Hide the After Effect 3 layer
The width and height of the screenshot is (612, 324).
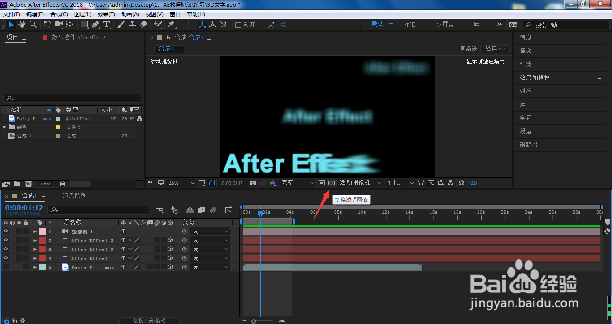tap(5, 240)
